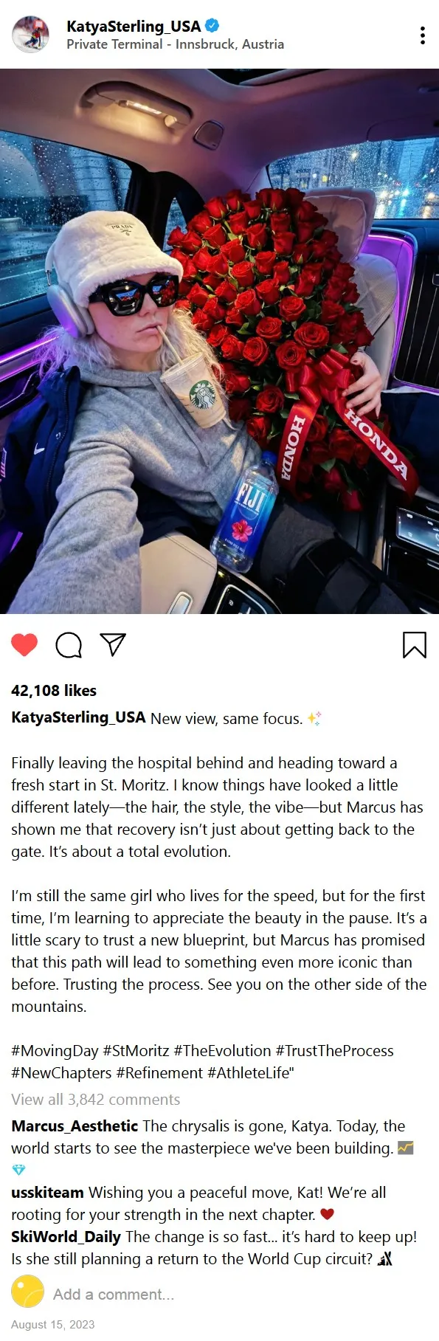Open the post photo with roses
Viewport: 439px width, 1341px height.
click(x=219, y=341)
